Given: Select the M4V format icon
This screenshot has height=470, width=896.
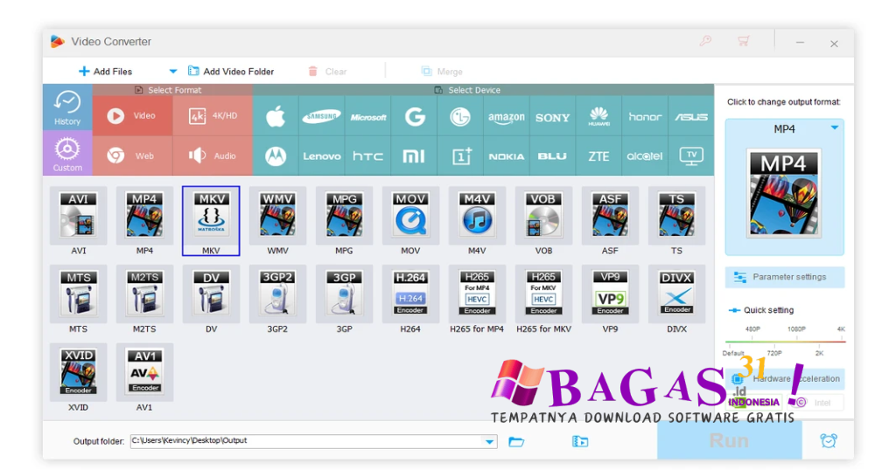Looking at the screenshot, I should point(477,216).
